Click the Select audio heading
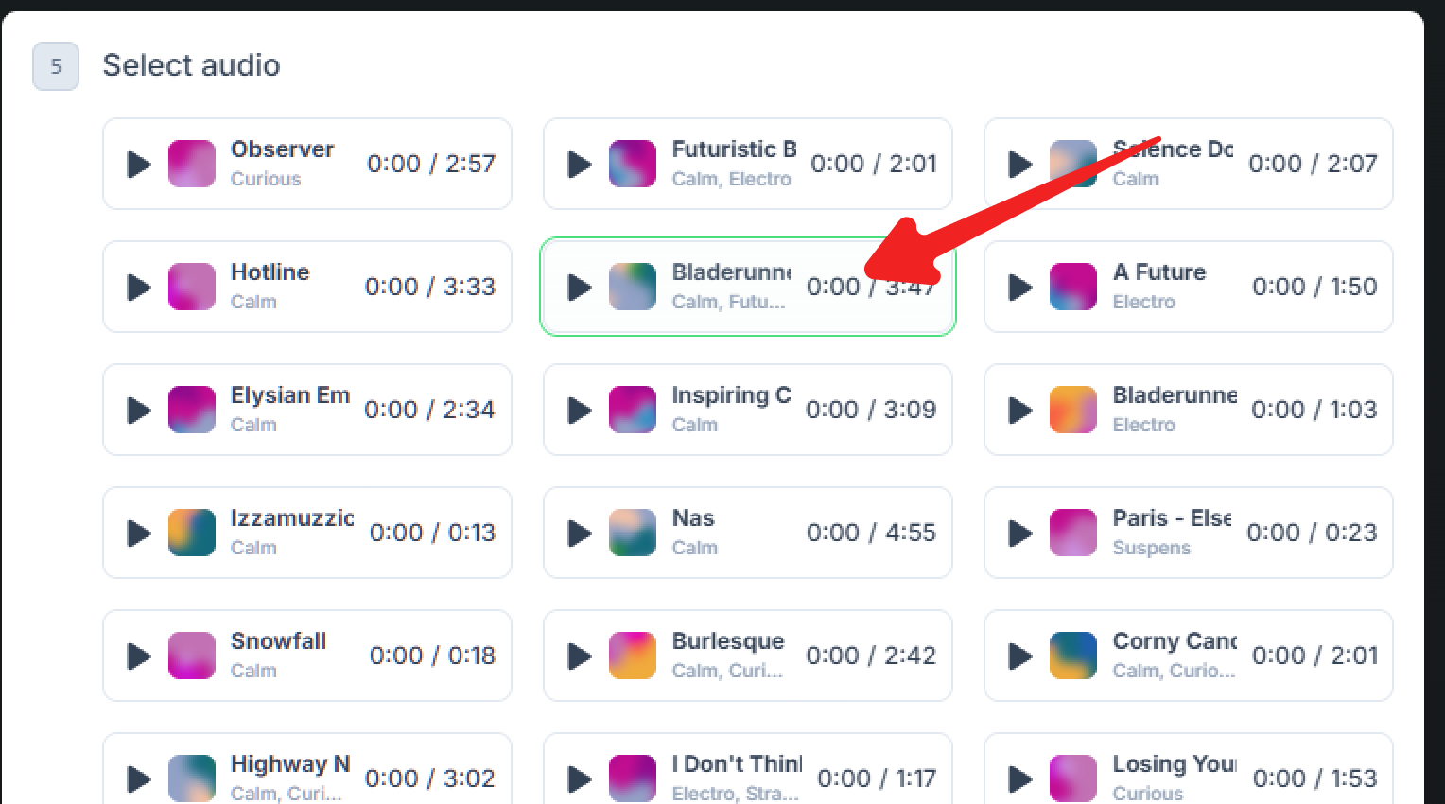The image size is (1445, 804). click(191, 65)
